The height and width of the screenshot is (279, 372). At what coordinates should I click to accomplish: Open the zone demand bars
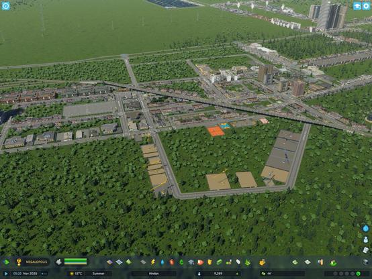(75, 262)
